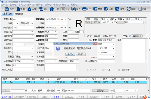This screenshot has height=99, width=151.
Task: Open the 房价码 RACK dropdown
Action: coord(56,32)
